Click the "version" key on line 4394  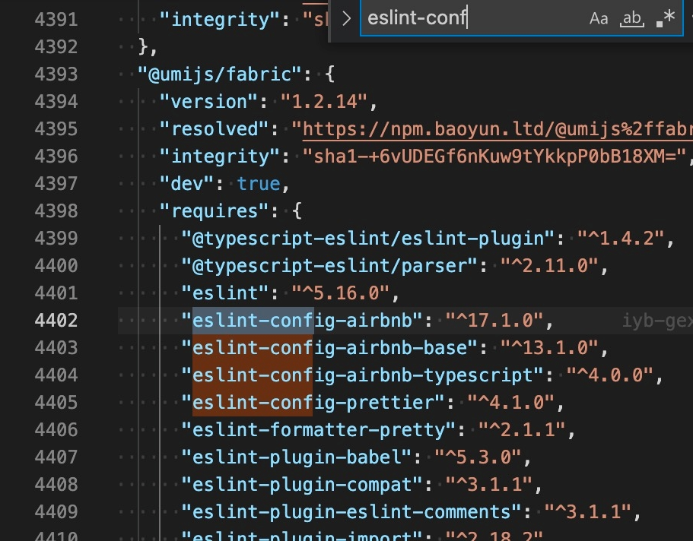208,102
